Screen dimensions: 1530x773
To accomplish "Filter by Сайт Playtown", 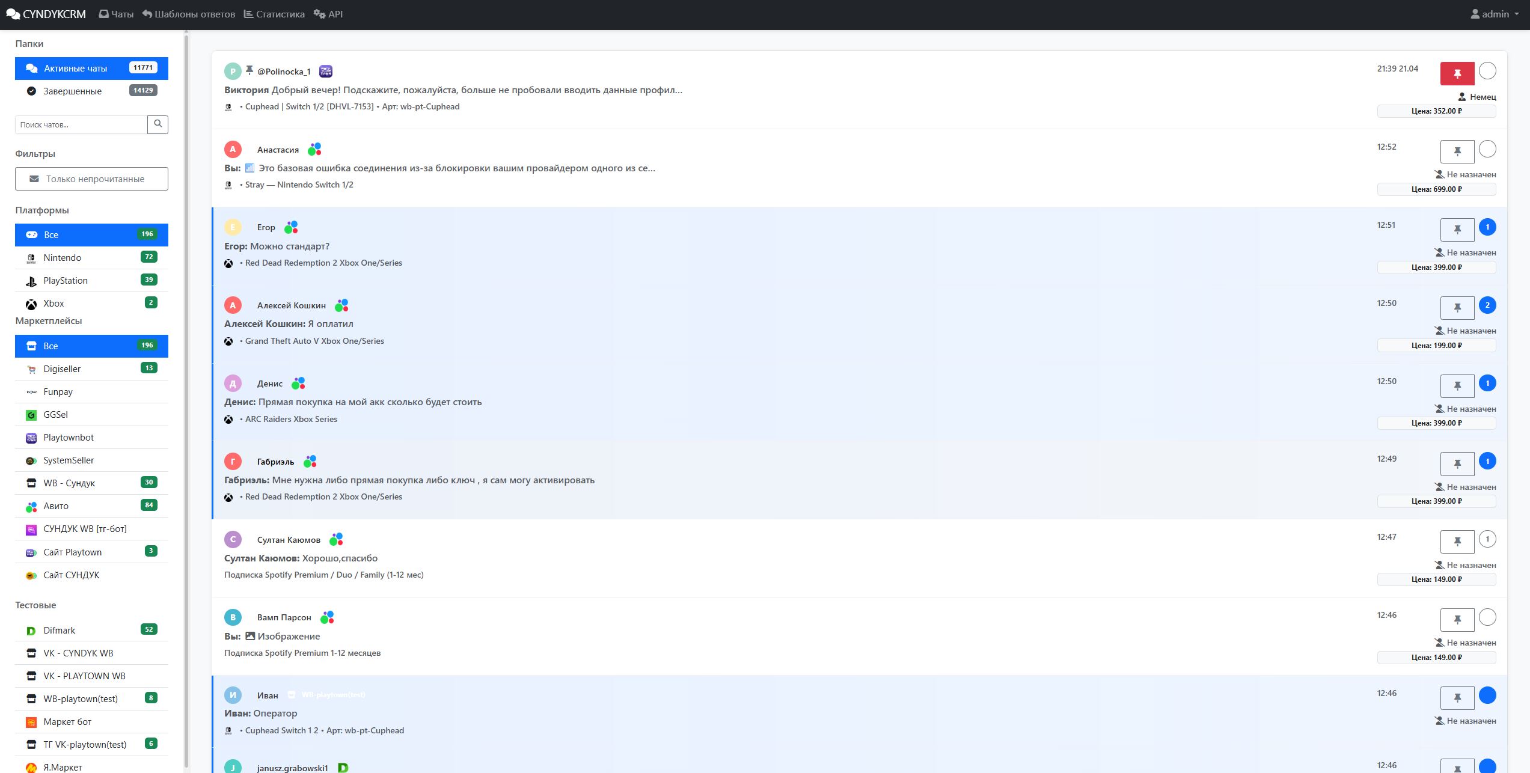I will [91, 552].
